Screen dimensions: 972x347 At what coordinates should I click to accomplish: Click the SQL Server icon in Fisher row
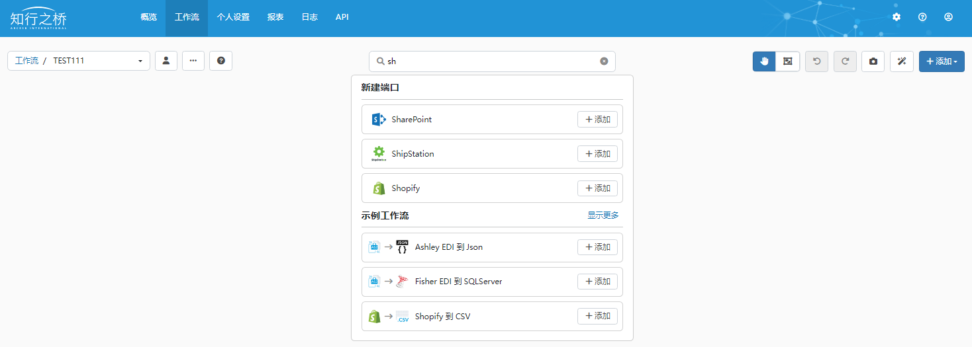(x=402, y=282)
